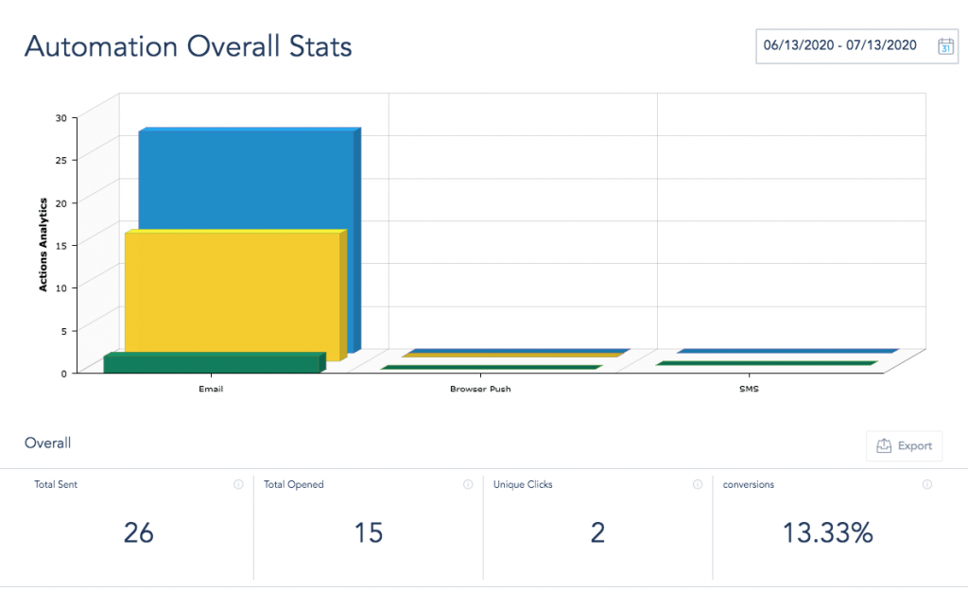Click the SMS axis label
The width and height of the screenshot is (968, 592).
749,389
